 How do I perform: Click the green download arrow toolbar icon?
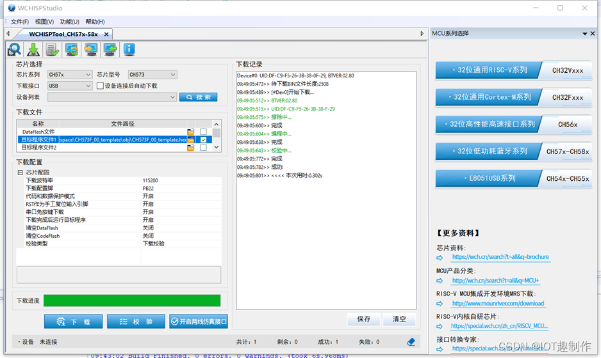coord(33,49)
